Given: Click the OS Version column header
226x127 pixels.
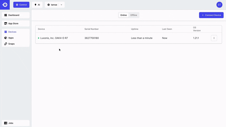Looking at the screenshot, I should click(x=197, y=29).
